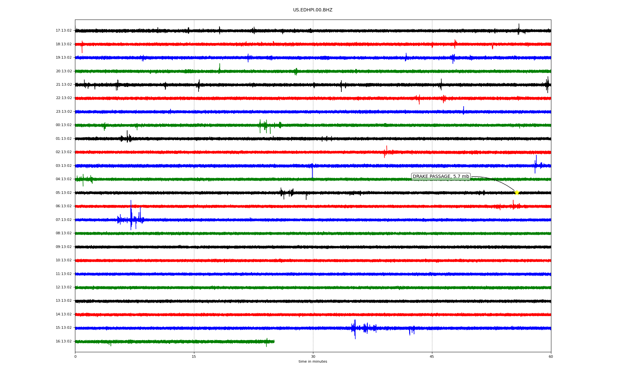Click the 08:13:02 trace label
The image size is (626, 391).
tap(64, 233)
